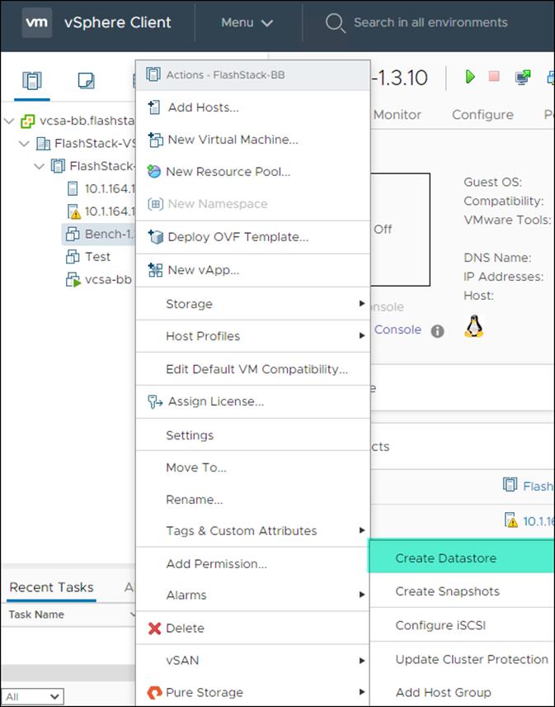Image resolution: width=555 pixels, height=707 pixels.
Task: Click the Pure Storage logo icon
Action: [154, 692]
